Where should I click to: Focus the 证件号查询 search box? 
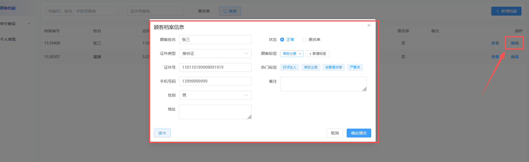(155, 11)
